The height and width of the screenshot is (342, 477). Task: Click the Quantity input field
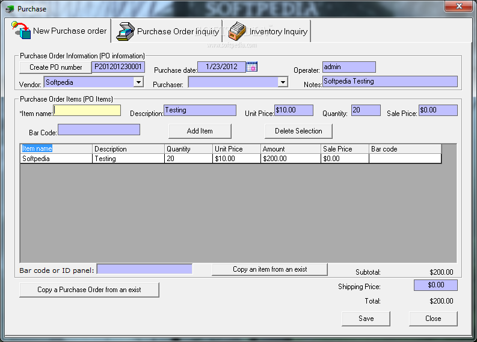coord(366,111)
